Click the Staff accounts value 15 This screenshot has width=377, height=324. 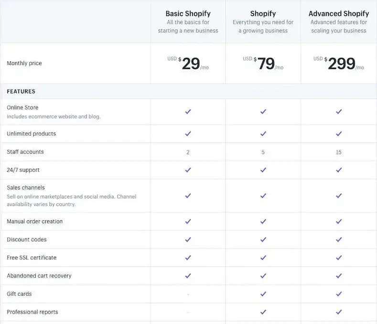click(338, 152)
